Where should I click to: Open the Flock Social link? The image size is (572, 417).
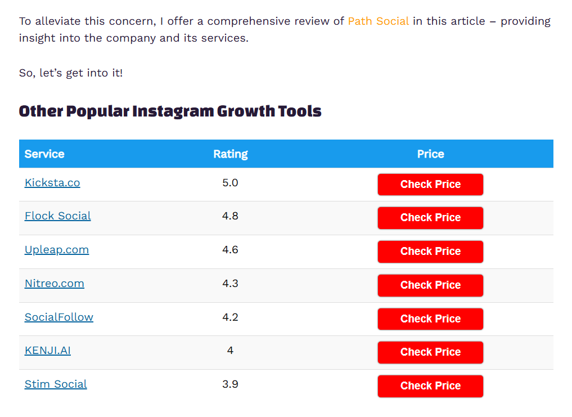(x=57, y=216)
